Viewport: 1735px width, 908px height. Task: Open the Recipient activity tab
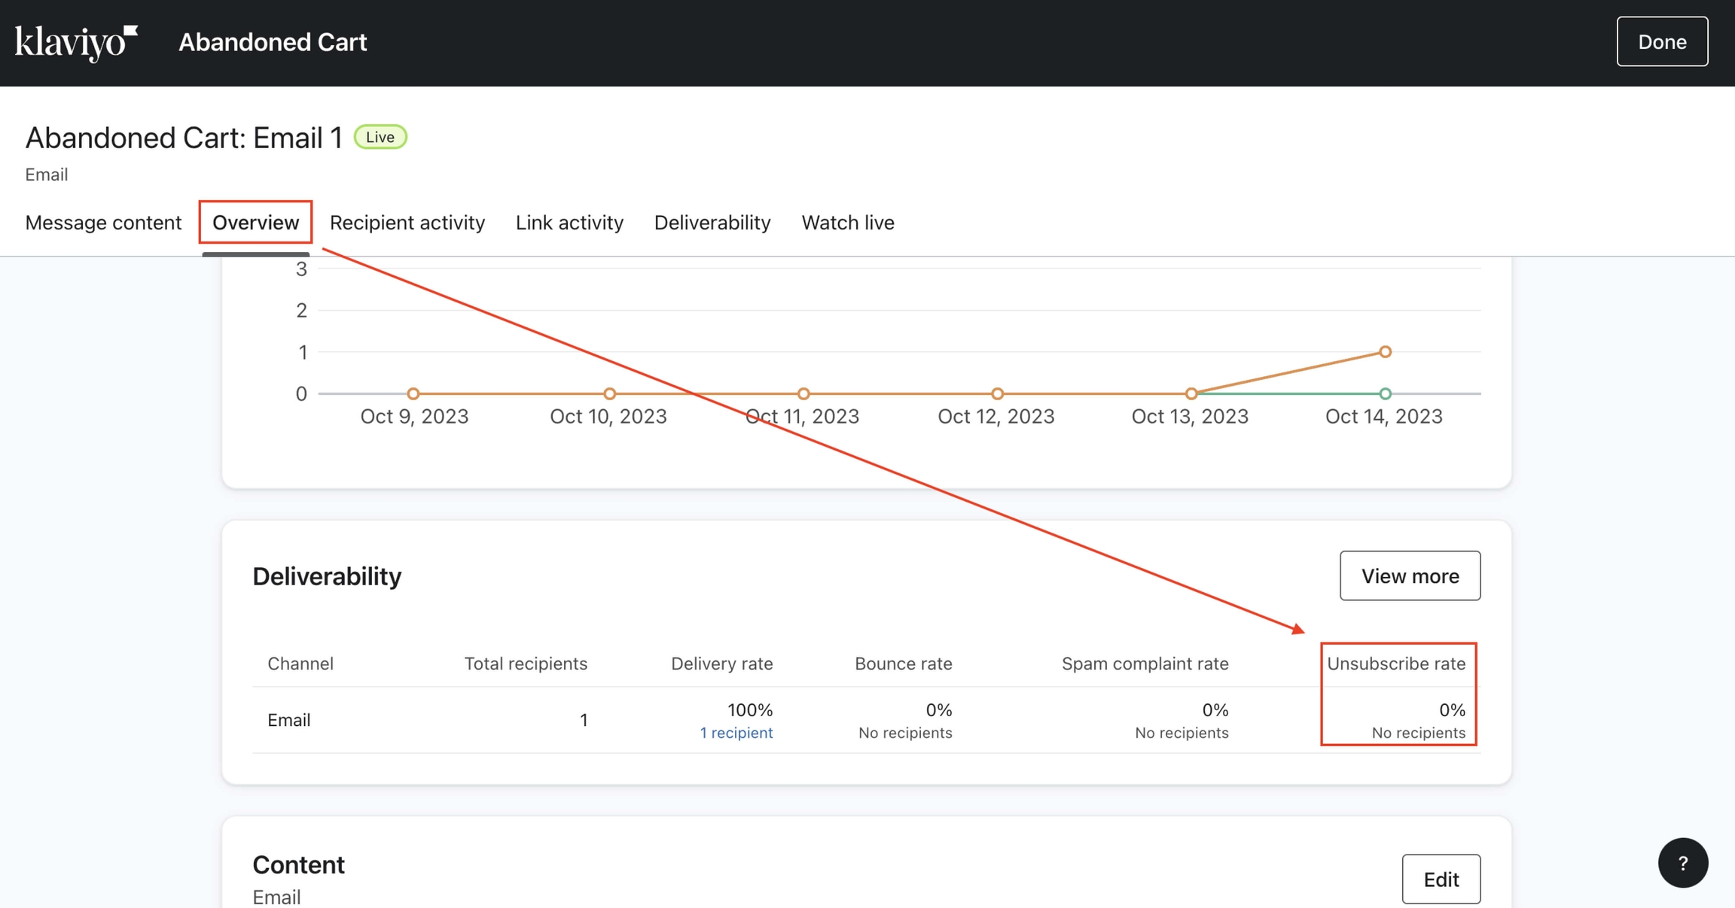pos(407,222)
